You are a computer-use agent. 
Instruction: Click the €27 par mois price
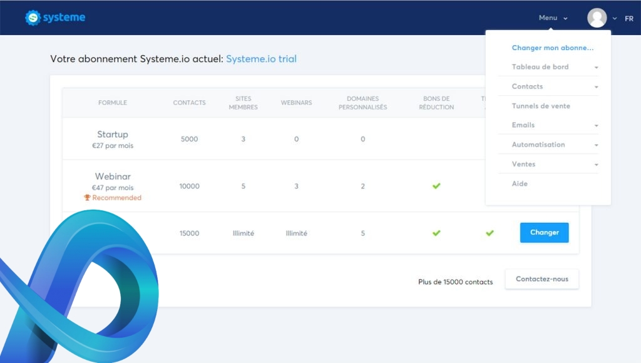click(113, 146)
